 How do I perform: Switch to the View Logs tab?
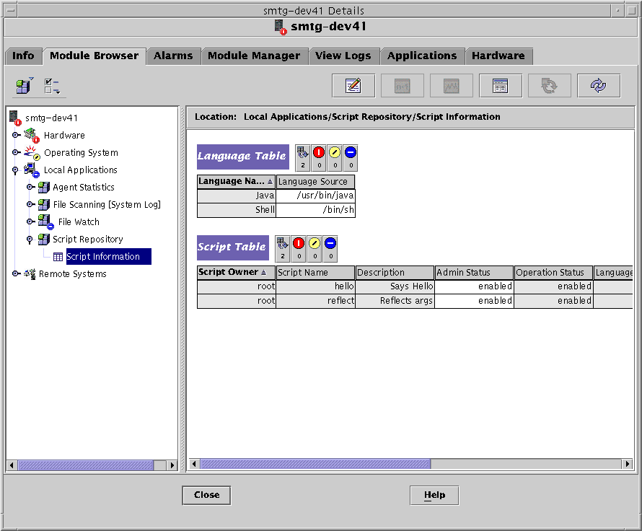click(343, 56)
